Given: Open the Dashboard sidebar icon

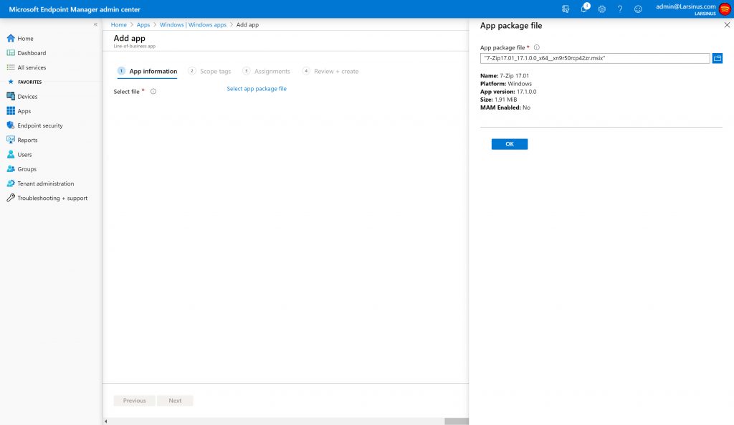Looking at the screenshot, I should (11, 53).
